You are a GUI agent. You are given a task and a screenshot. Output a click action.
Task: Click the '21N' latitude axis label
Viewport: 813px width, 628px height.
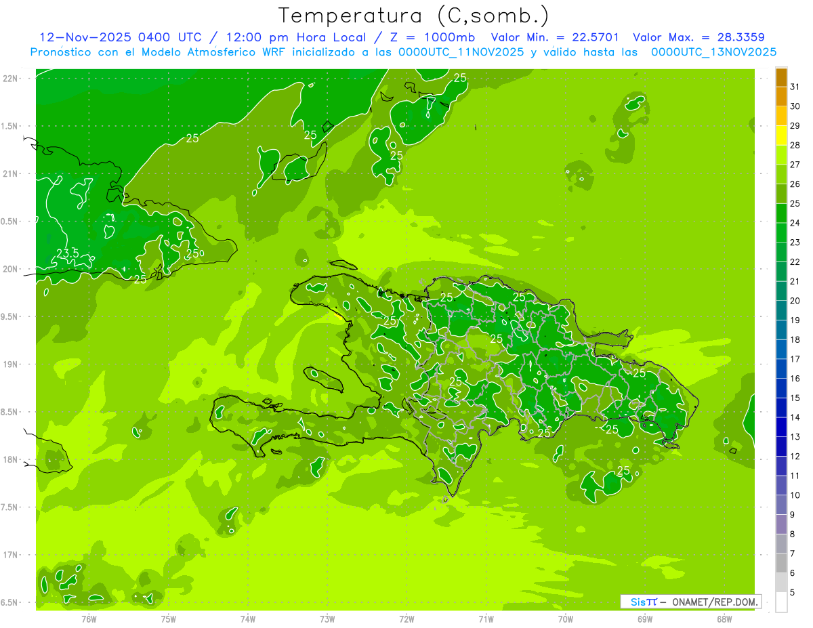click(x=11, y=174)
